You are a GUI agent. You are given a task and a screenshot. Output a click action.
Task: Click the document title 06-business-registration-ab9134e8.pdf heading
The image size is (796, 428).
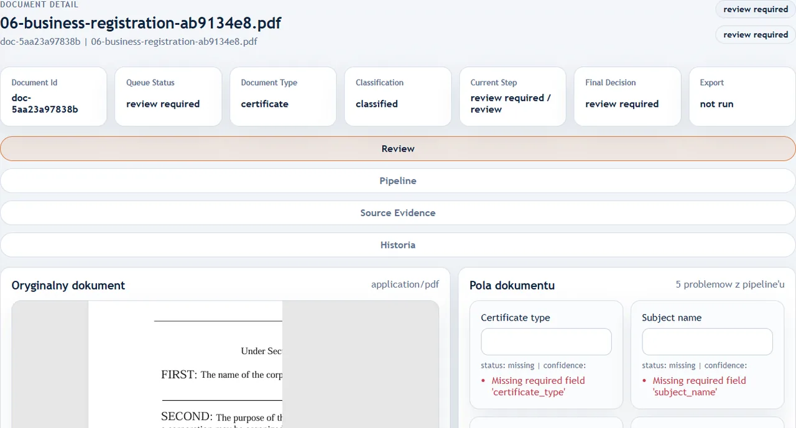click(141, 24)
